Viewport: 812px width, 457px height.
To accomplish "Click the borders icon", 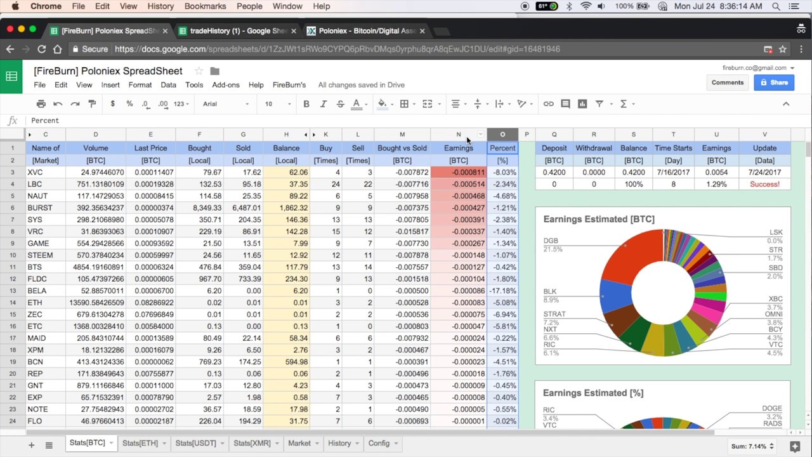I will [404, 103].
